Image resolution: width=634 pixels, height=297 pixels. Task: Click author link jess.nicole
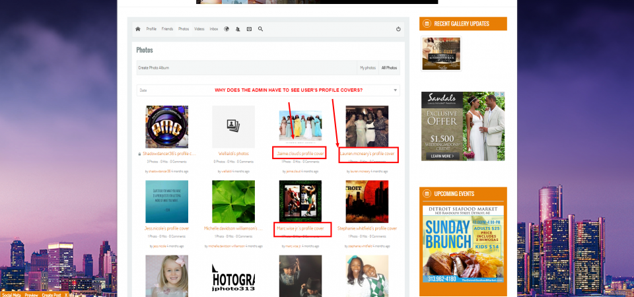tap(159, 246)
